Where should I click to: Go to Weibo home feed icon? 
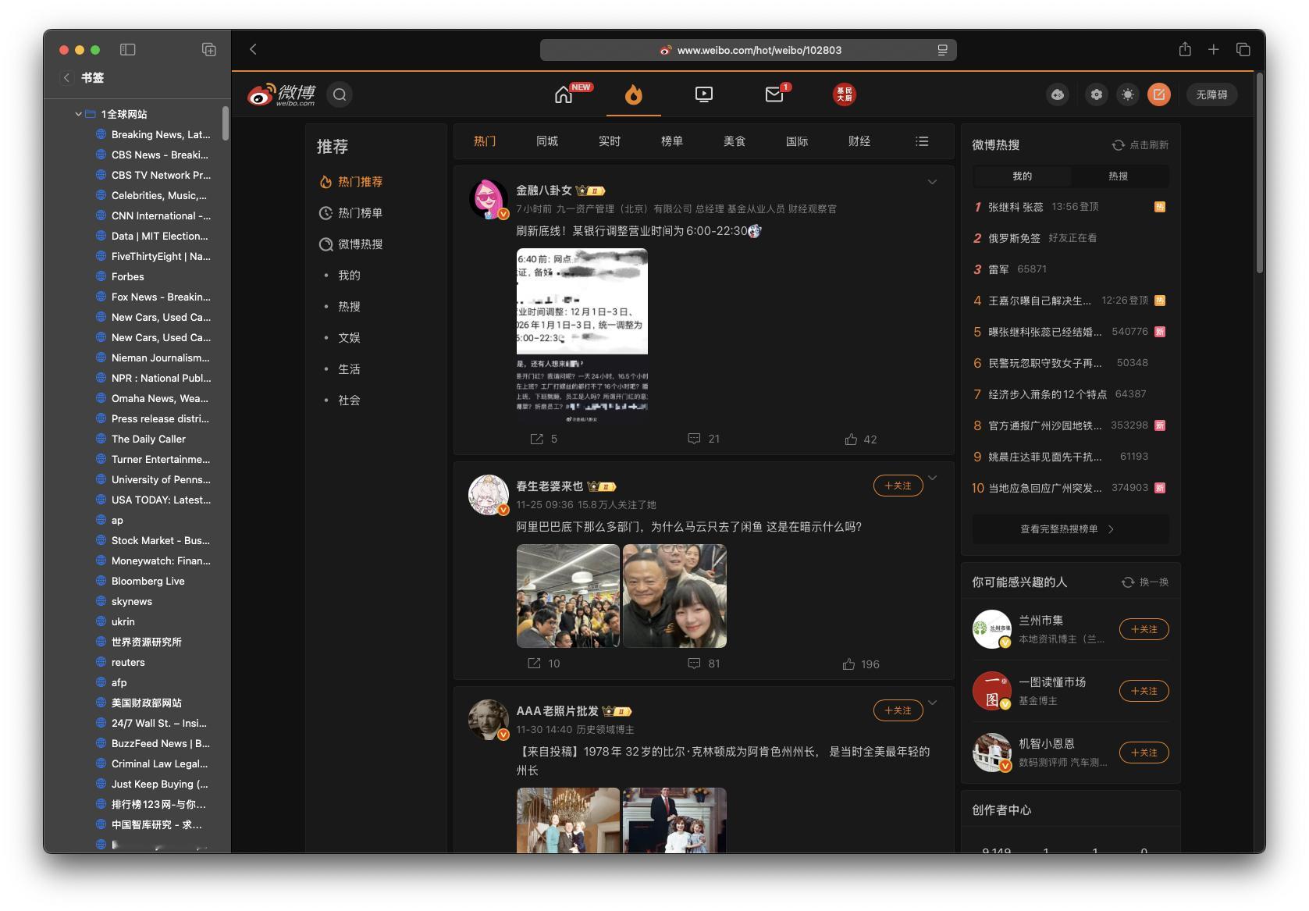(564, 94)
